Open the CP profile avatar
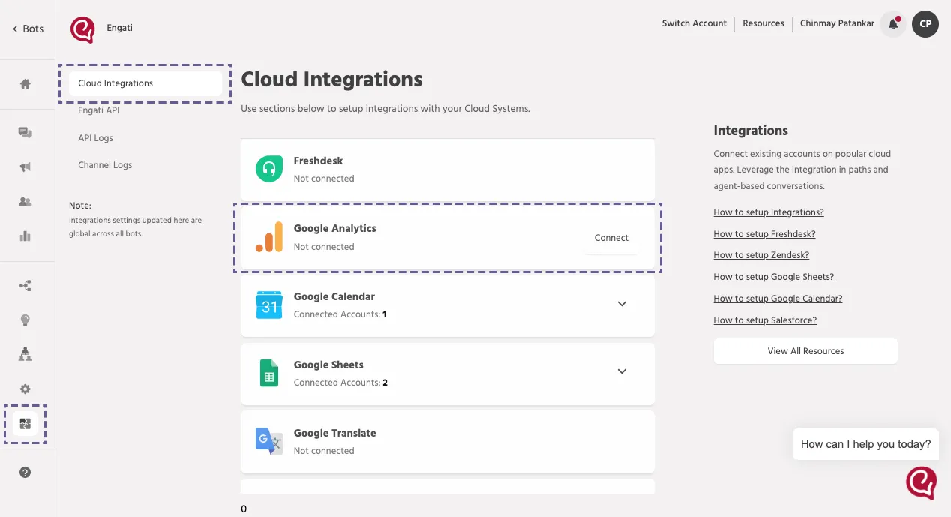 tap(925, 24)
